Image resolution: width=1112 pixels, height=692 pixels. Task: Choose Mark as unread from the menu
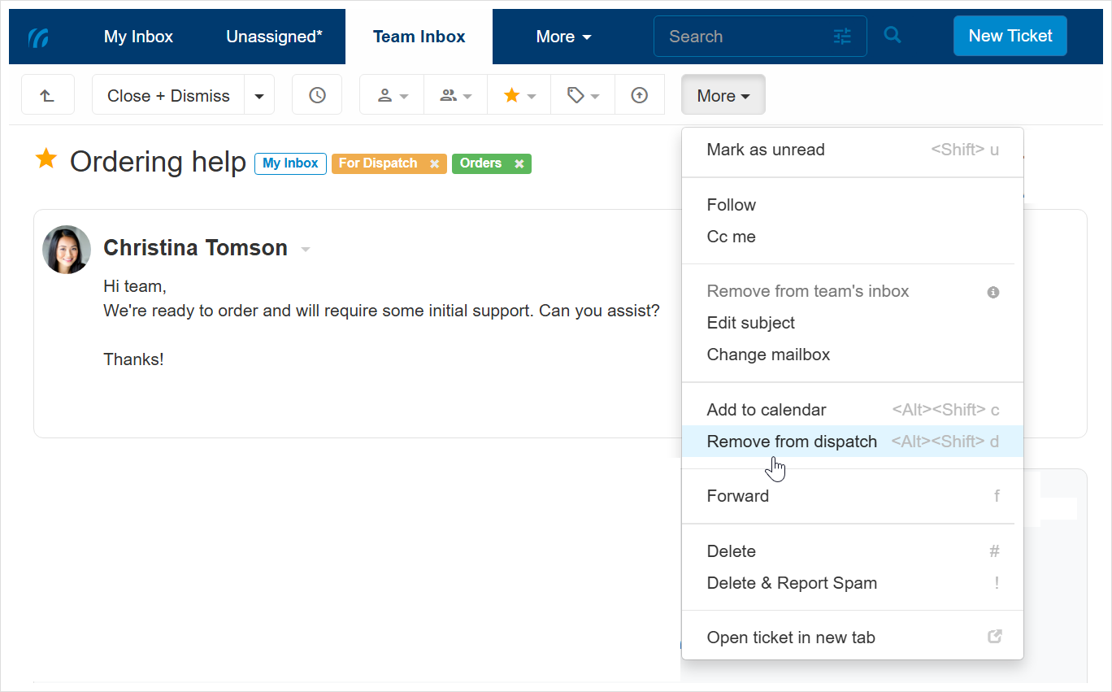[766, 150]
